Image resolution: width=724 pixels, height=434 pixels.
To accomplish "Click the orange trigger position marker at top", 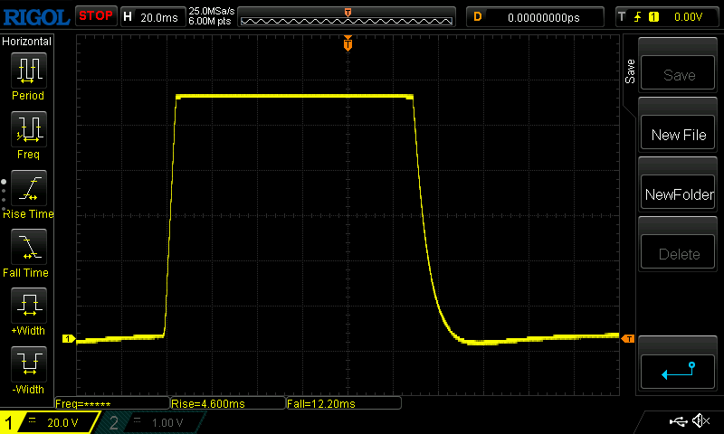I will [x=348, y=43].
